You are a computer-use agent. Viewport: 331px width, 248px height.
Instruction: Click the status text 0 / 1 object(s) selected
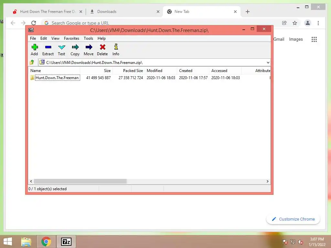(x=48, y=189)
